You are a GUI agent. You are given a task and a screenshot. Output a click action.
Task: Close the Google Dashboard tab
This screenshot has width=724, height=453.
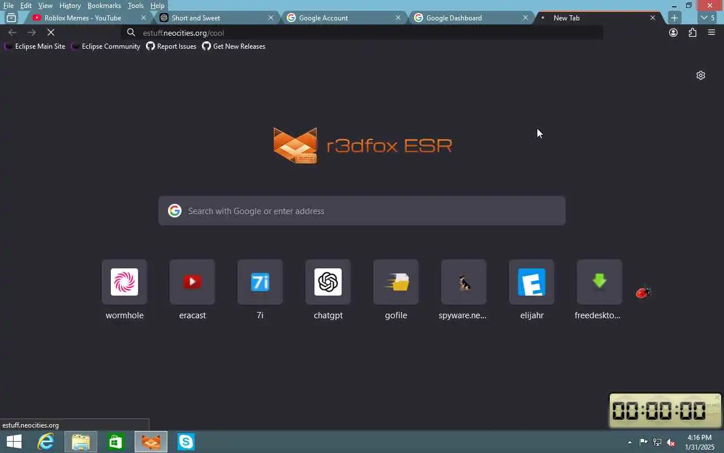pos(525,18)
